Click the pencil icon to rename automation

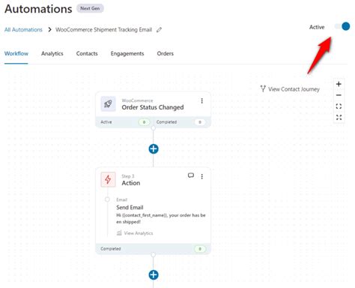159,30
